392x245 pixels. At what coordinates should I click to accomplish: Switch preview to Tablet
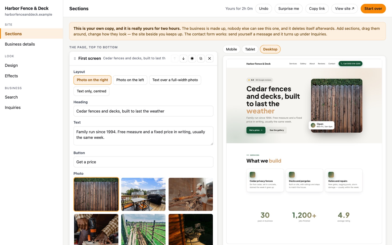[x=250, y=49]
